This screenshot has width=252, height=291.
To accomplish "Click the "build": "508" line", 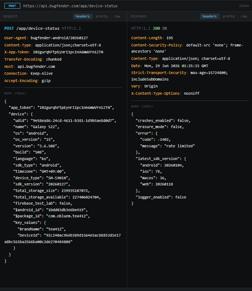I will (29, 152).
